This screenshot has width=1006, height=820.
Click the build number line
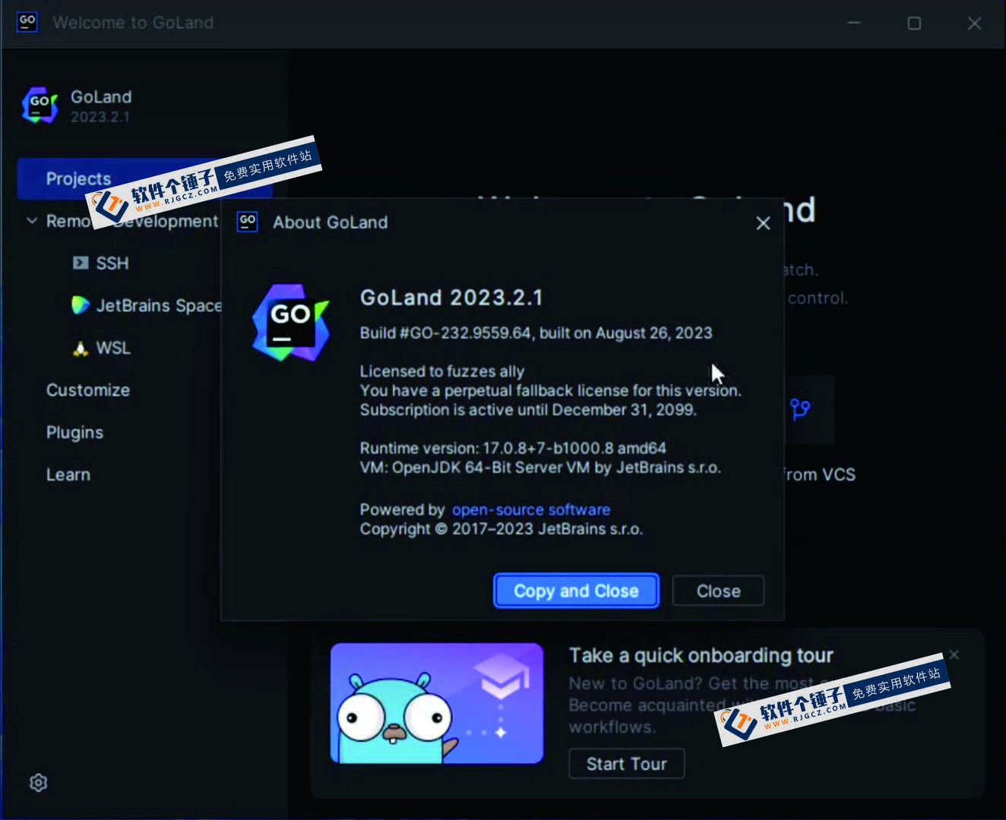(536, 333)
